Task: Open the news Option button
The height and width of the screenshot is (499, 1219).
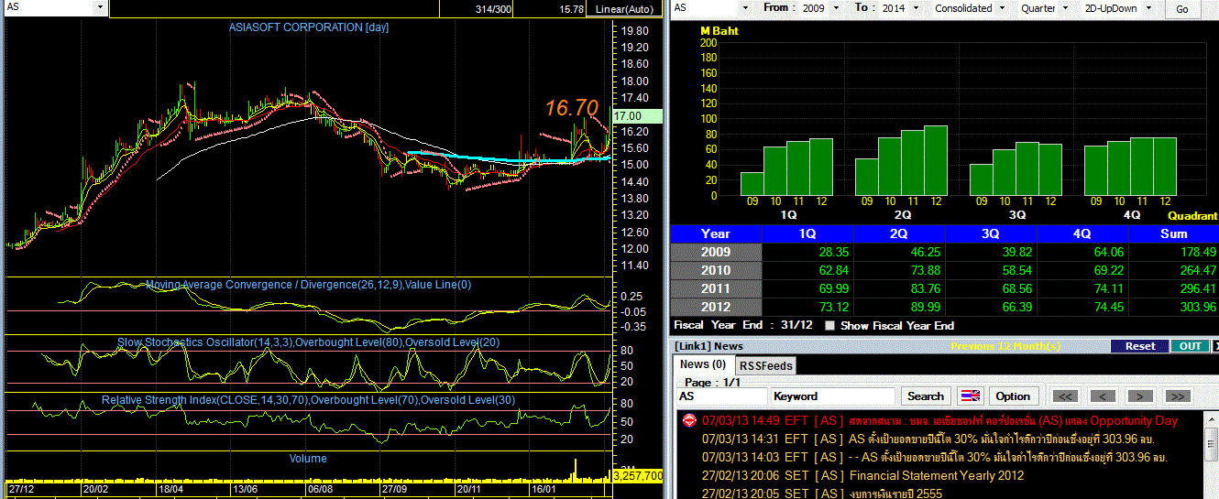Action: (x=1013, y=396)
